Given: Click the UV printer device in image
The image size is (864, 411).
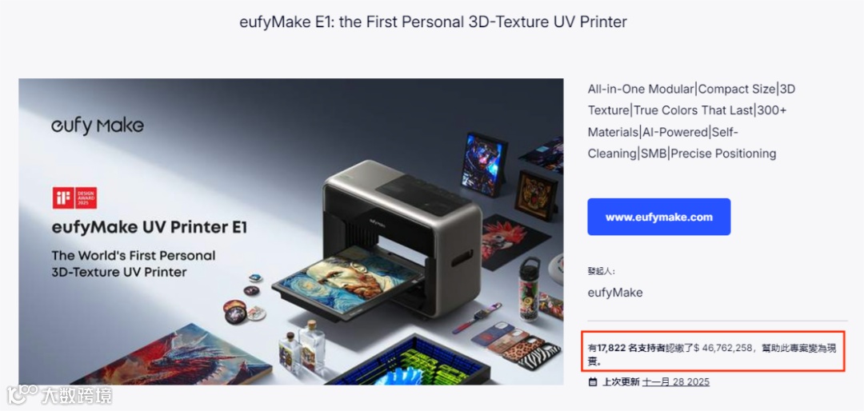Looking at the screenshot, I should (x=403, y=237).
